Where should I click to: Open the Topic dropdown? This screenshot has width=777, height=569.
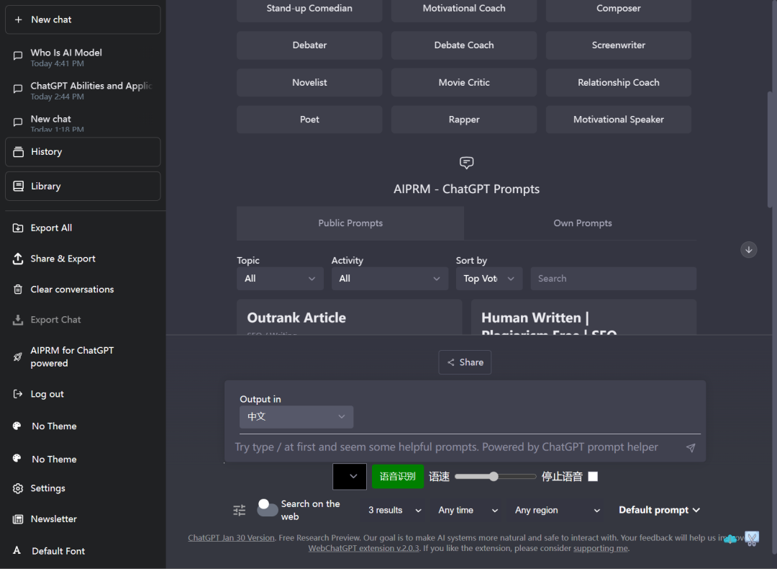tap(280, 279)
